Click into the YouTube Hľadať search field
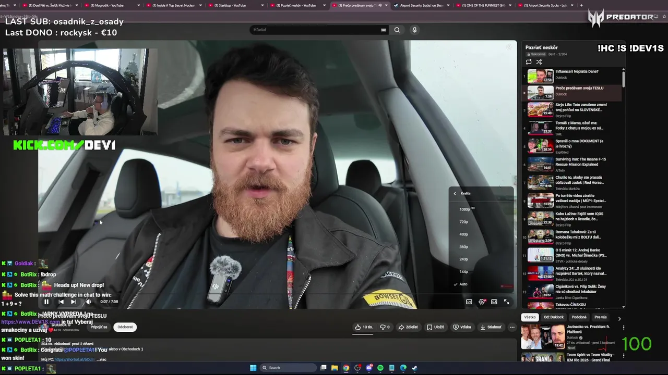This screenshot has width=668, height=375. (x=316, y=30)
